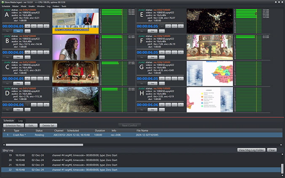Click the highlighted Stop button for channel A
Viewport: 285px width, 178px height.
tap(18, 31)
